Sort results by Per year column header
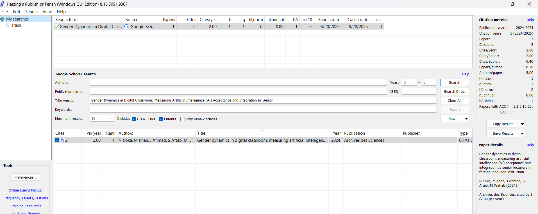Viewport: 538px width, 214px height. (x=92, y=133)
